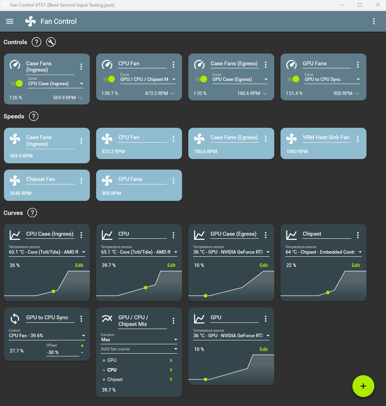Click the sync icon on GPU to CPU Sync
The height and width of the screenshot is (406, 386).
click(14, 319)
